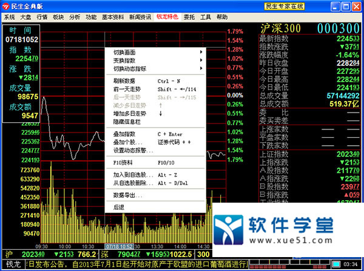Open the 系统 menu
The width and height of the screenshot is (364, 271).
point(10,17)
